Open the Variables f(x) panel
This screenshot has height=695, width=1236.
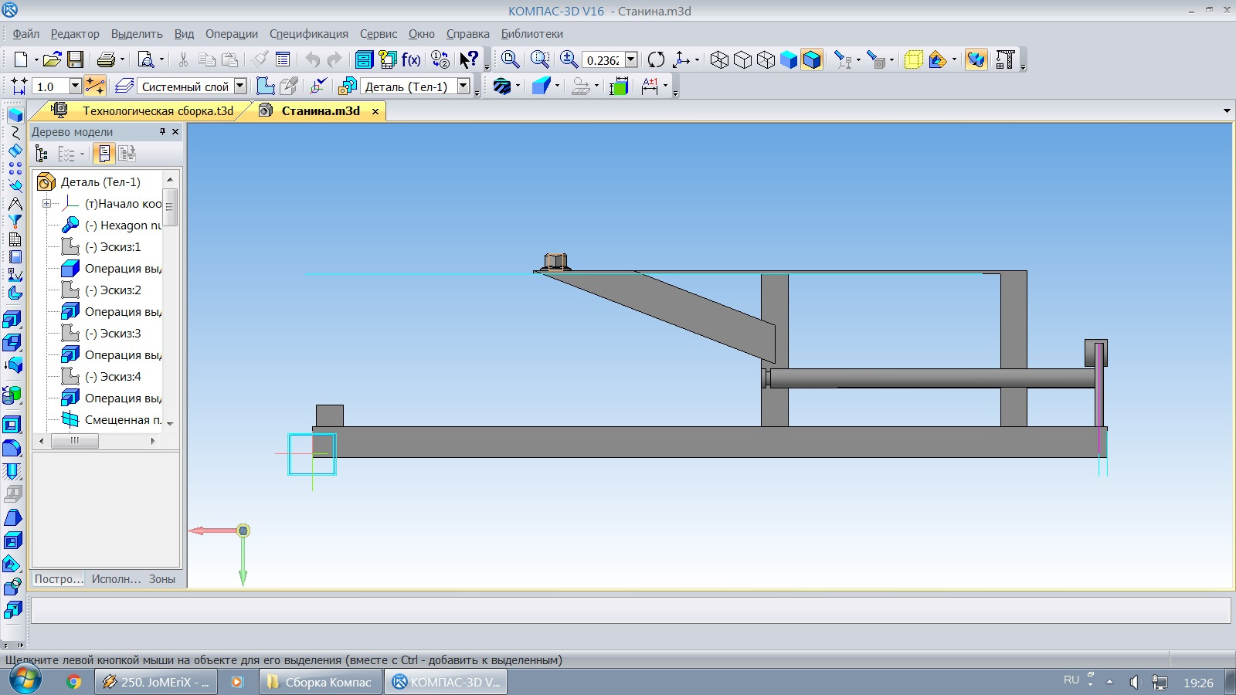[411, 59]
